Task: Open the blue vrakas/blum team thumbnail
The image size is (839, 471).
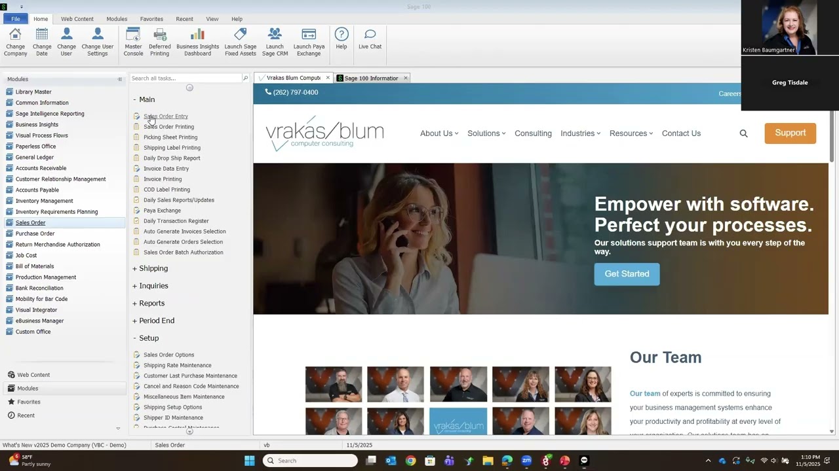Action: (x=458, y=421)
